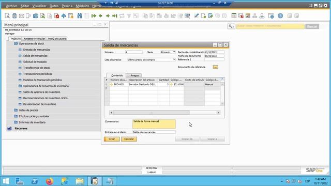331x186 pixels.
Task: Open the search options dropdown magnifier
Action: (x=231, y=26)
